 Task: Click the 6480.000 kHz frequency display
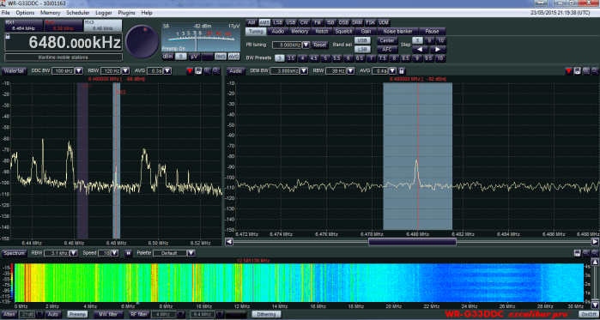click(64, 42)
